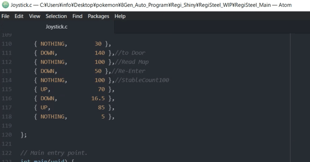Click the '//to Door' comment

130,53
